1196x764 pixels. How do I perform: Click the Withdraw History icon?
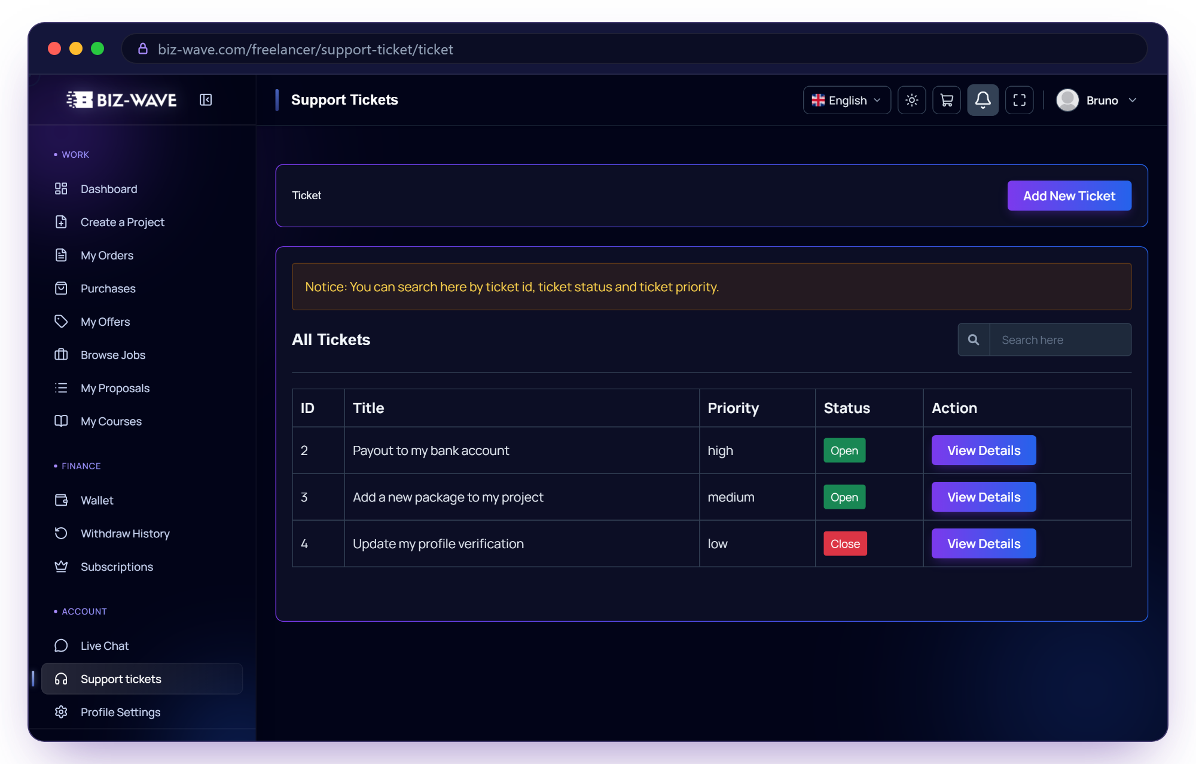[61, 533]
